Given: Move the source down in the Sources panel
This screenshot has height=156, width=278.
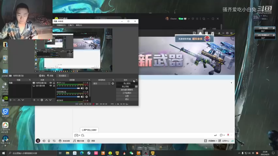Looking at the screenshot, I should (50, 100).
